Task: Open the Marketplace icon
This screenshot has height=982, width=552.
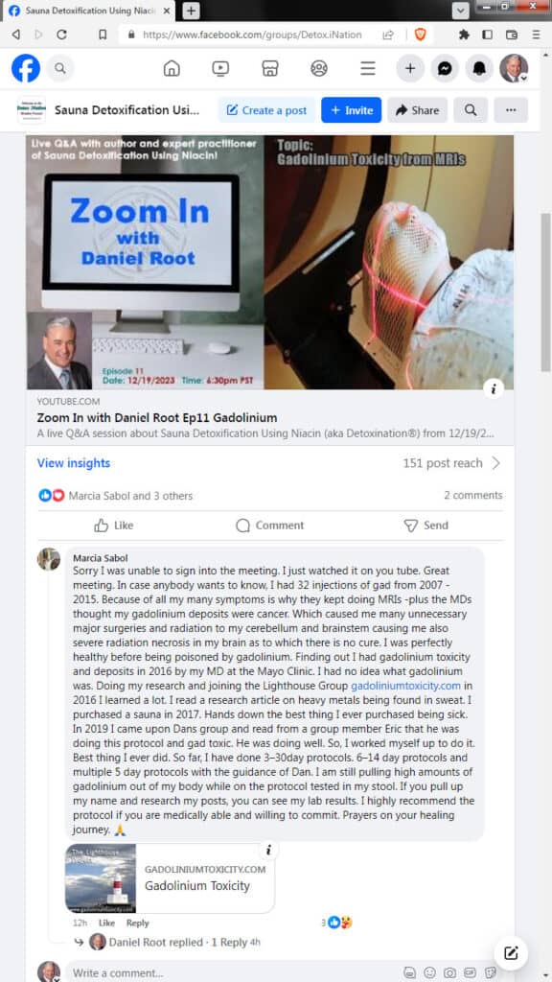Action: click(269, 68)
